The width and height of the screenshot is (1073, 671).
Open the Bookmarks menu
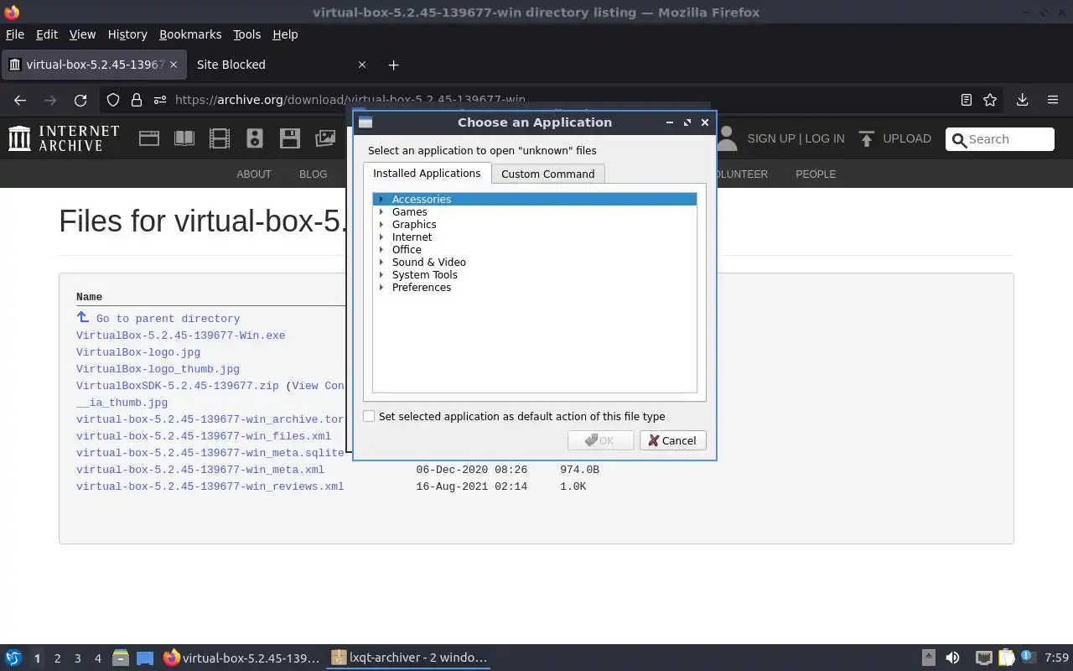[x=190, y=34]
